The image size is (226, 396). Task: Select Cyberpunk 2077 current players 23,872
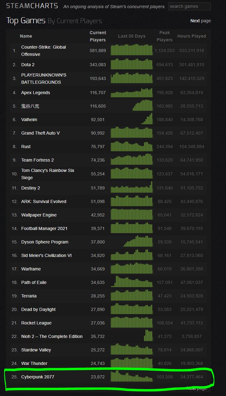pos(98,377)
